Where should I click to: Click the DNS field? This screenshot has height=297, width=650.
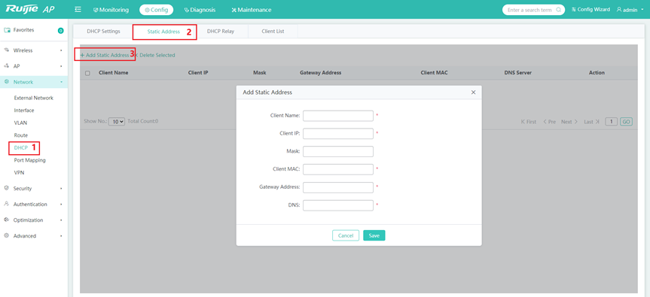[x=338, y=205]
